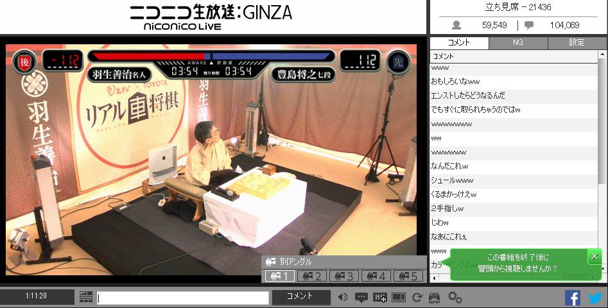
Task: Click the コメント column header
Action: [x=514, y=56]
